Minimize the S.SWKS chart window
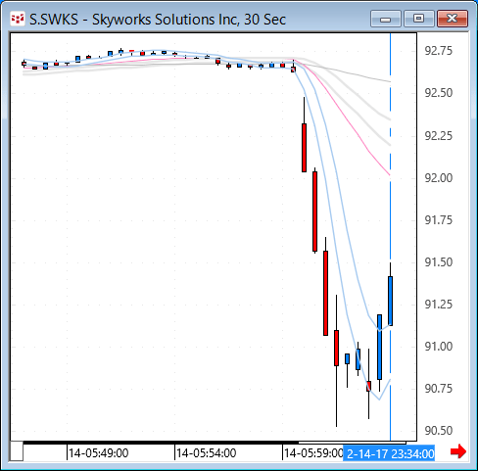Viewport: 478px width, 471px height. 386,19
